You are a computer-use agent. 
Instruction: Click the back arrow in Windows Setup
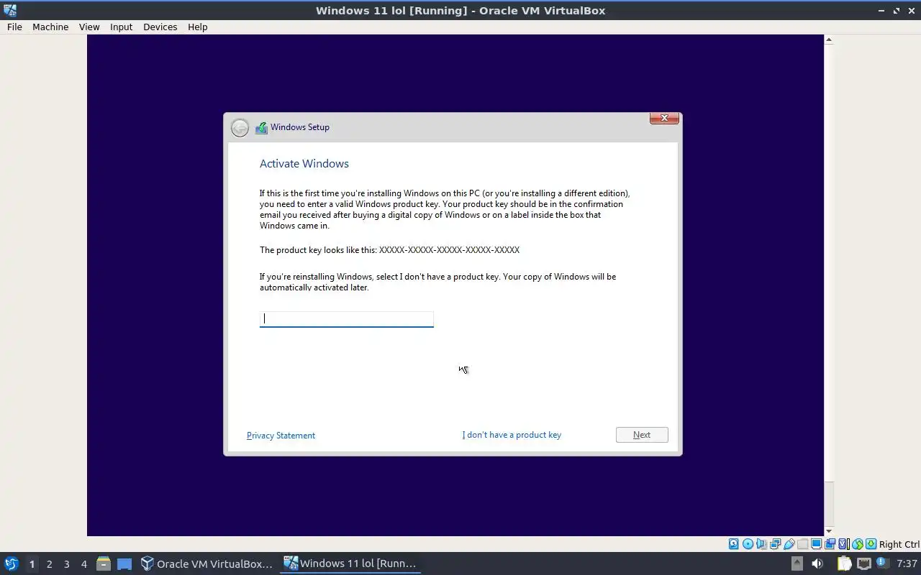[240, 127]
